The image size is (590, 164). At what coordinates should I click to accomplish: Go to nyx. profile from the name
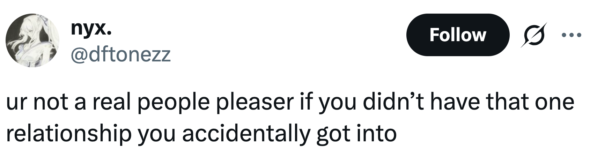coord(91,29)
